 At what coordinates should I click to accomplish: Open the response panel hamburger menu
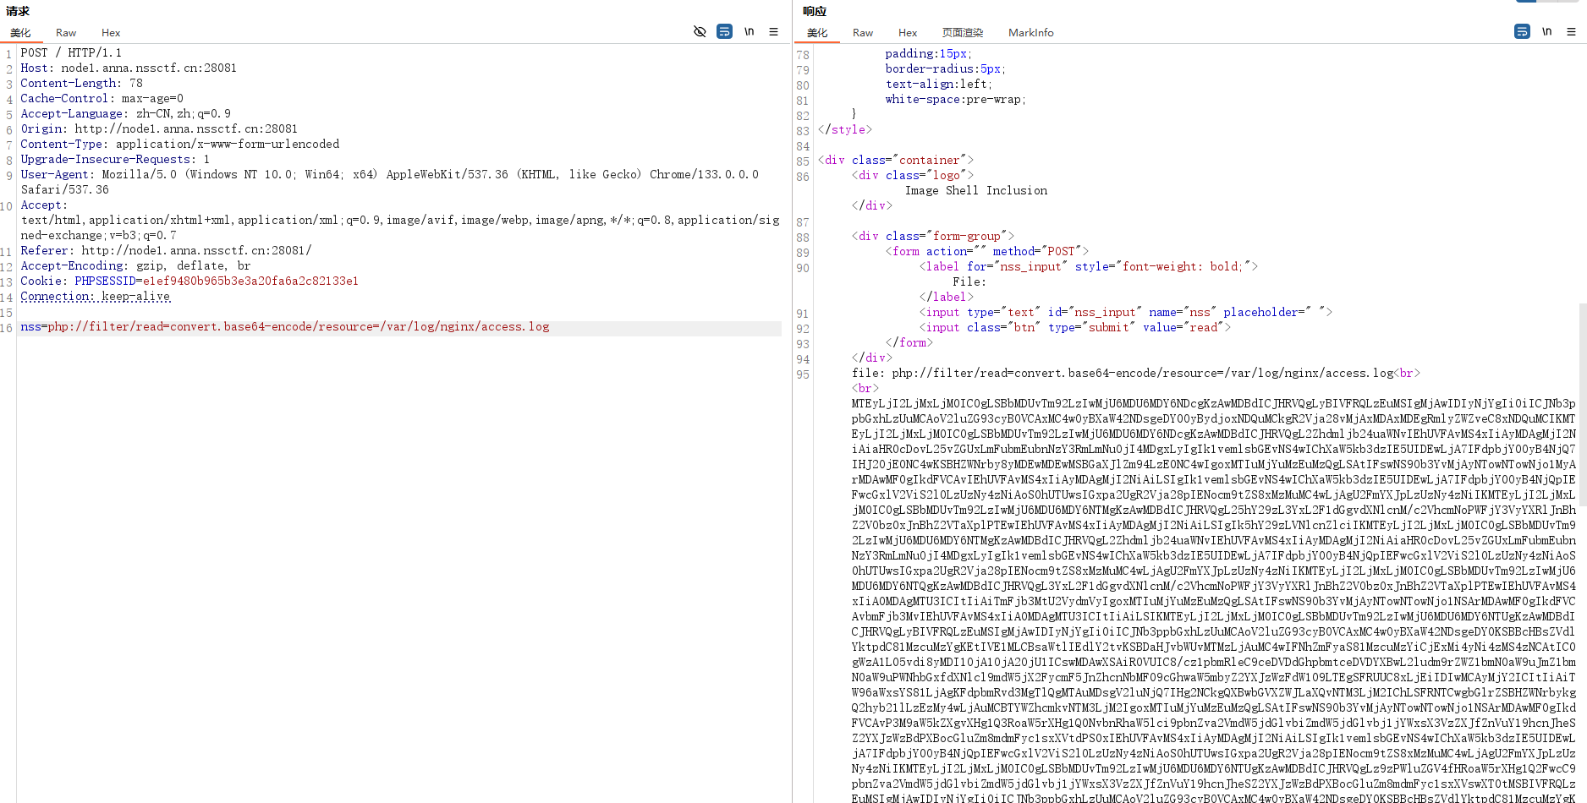[x=1571, y=32]
